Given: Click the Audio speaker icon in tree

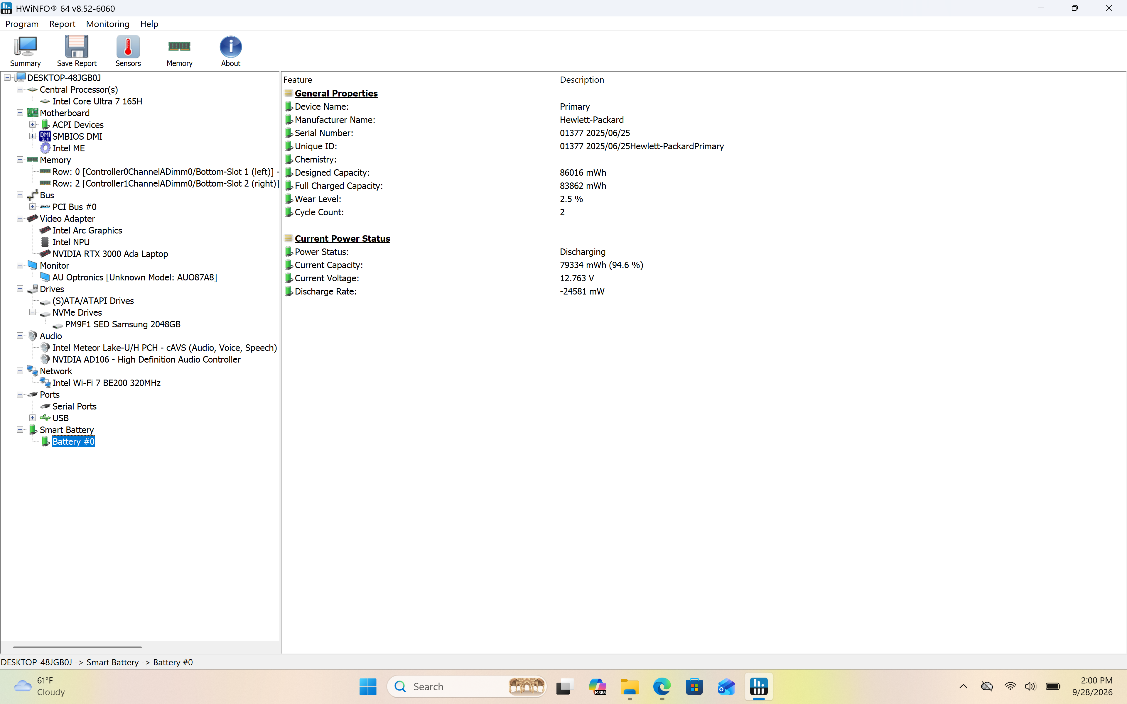Looking at the screenshot, I should click(x=32, y=336).
